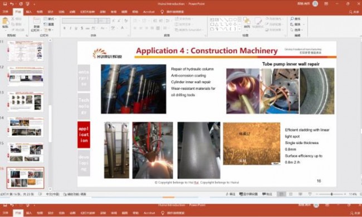Click the lightbulb Tell Me icon
The image size is (362, 217).
162,12
